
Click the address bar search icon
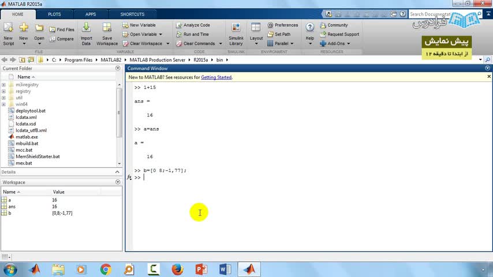pos(488,60)
